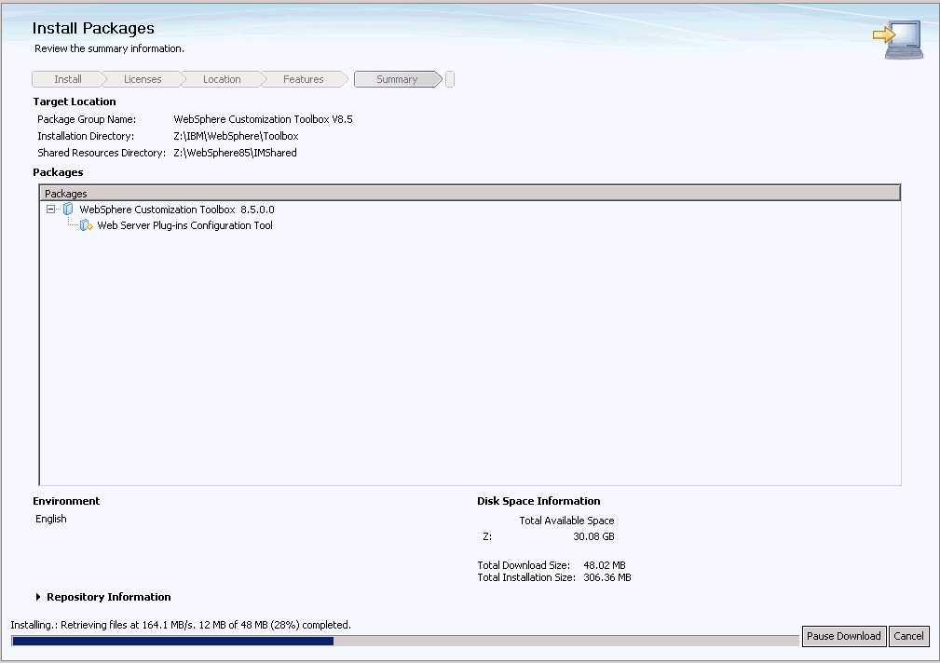
Task: Click the Total Installation Size label
Action: (526, 577)
